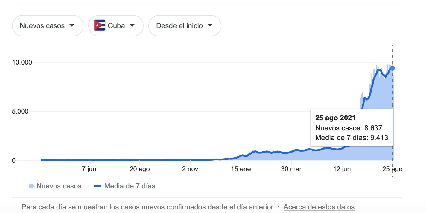Click the arrow beside Nuevos casos

(x=71, y=25)
